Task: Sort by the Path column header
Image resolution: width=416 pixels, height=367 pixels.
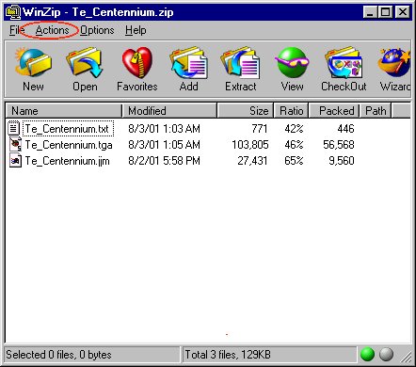Action: (x=376, y=111)
